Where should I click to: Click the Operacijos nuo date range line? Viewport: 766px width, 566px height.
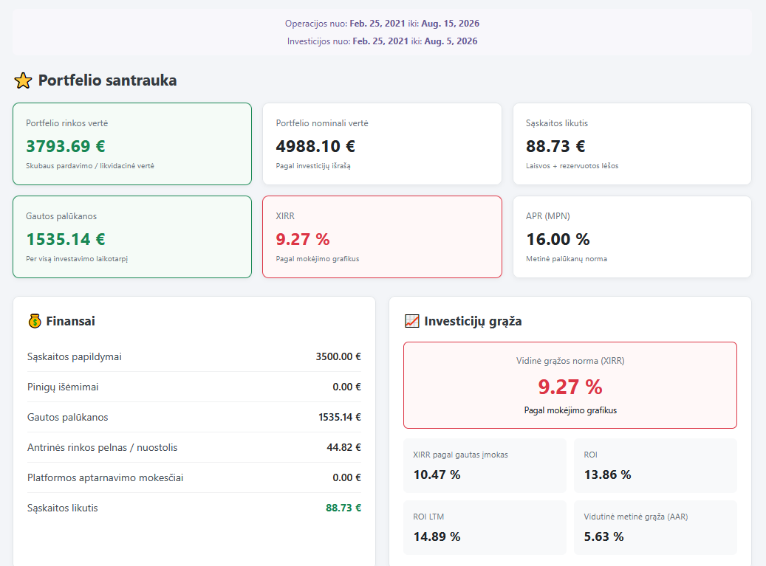(382, 24)
